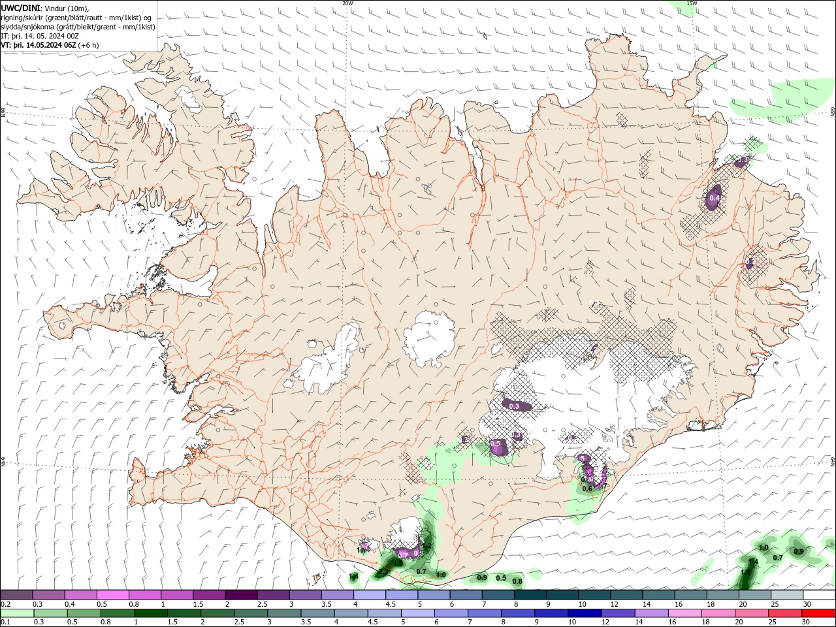
Task: Choose the darkest green rain swatch labelled 1
Action: tap(150, 613)
